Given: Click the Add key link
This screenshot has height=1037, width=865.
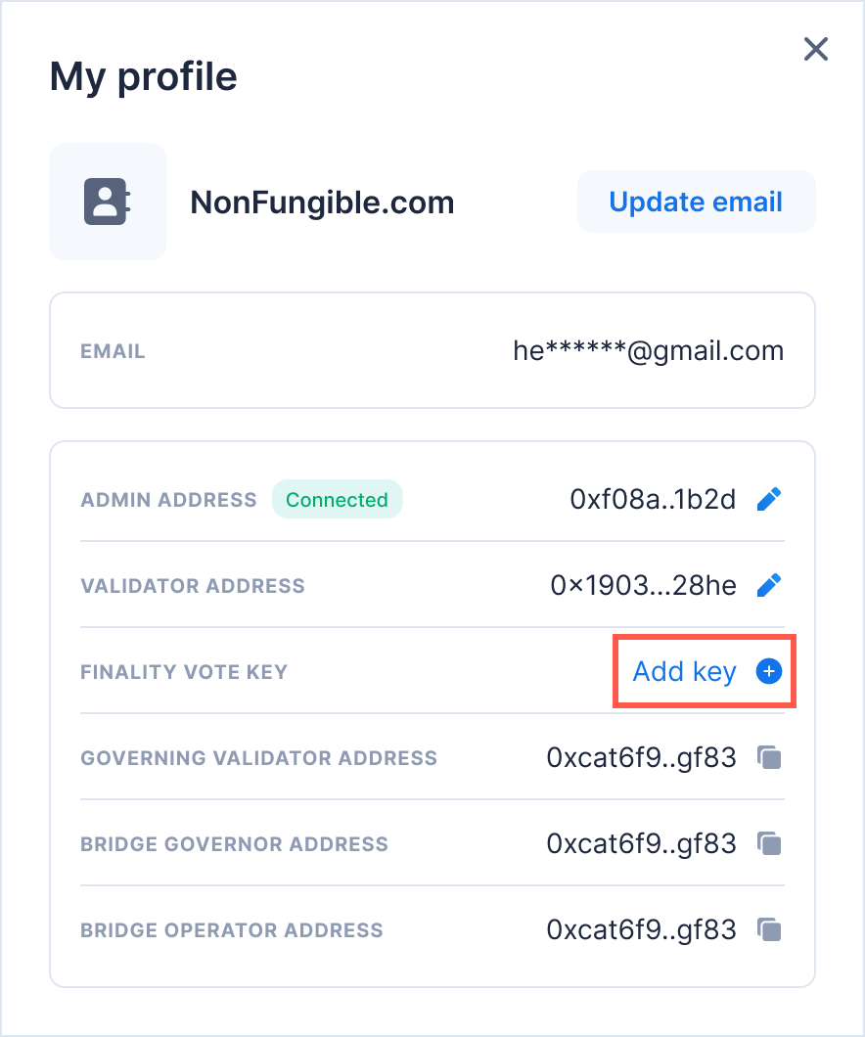Looking at the screenshot, I should [684, 672].
